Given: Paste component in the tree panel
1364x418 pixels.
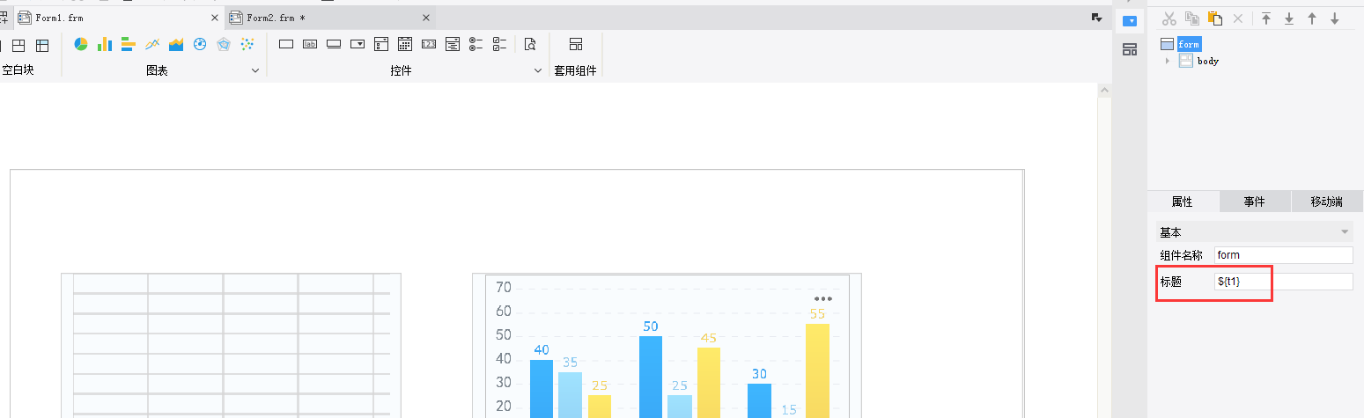Looking at the screenshot, I should point(1215,18).
